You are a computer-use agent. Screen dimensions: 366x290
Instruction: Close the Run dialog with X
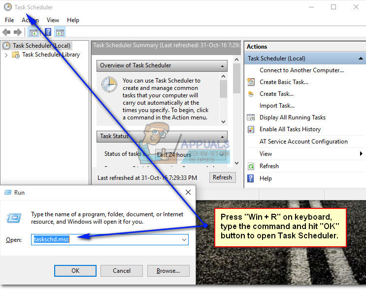[x=188, y=192]
